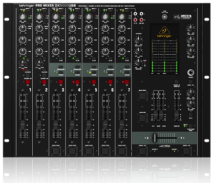The width and height of the screenshot is (213, 183).
Task: Click the channel 7 volume fader cap
Action: point(122,124)
